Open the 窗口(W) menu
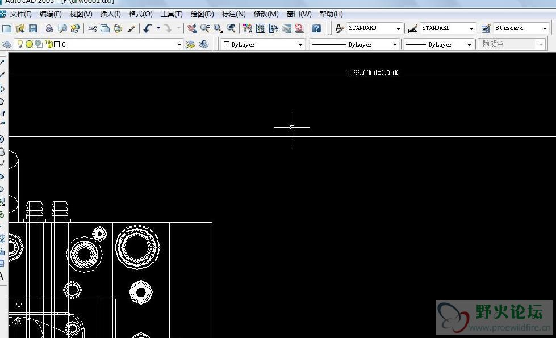Screen dimensions: 556x338 pyautogui.click(x=299, y=14)
